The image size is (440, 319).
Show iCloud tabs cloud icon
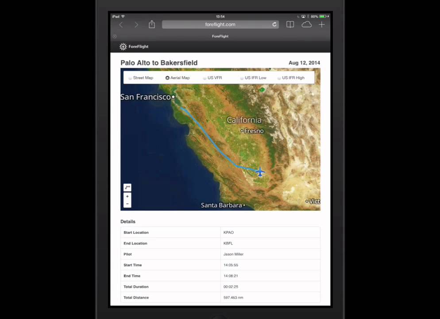coord(306,24)
